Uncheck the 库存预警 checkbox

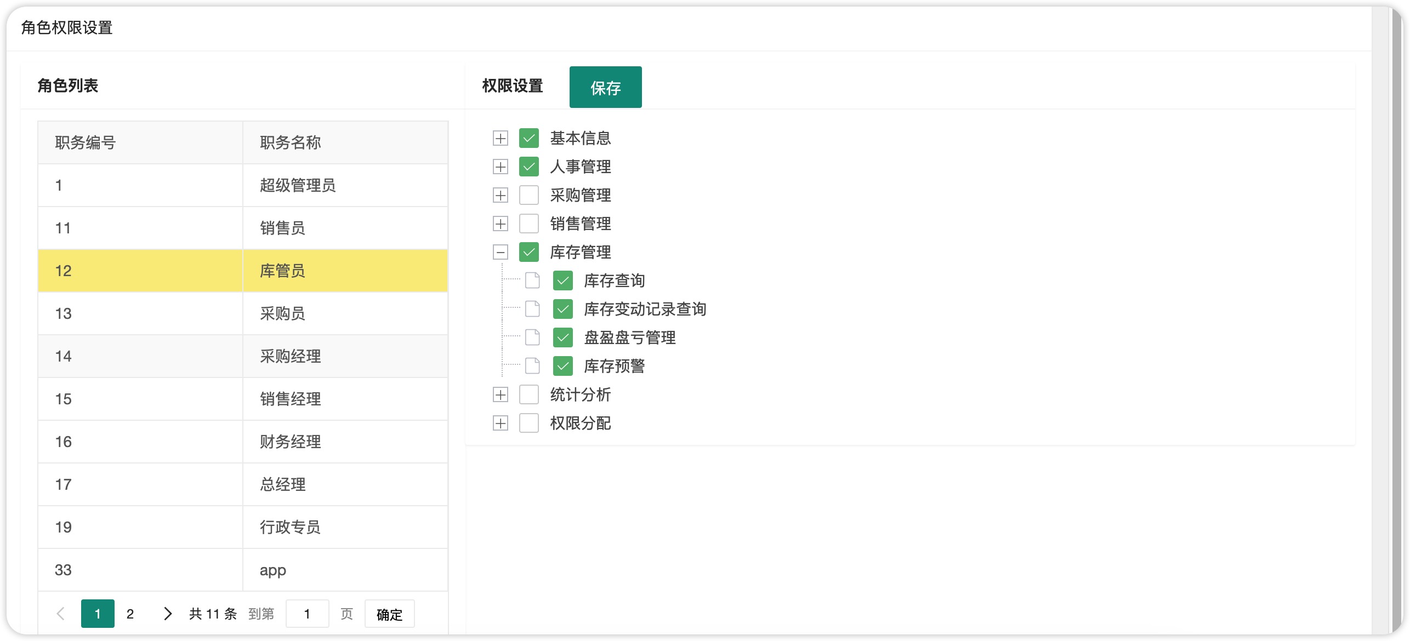(x=563, y=366)
